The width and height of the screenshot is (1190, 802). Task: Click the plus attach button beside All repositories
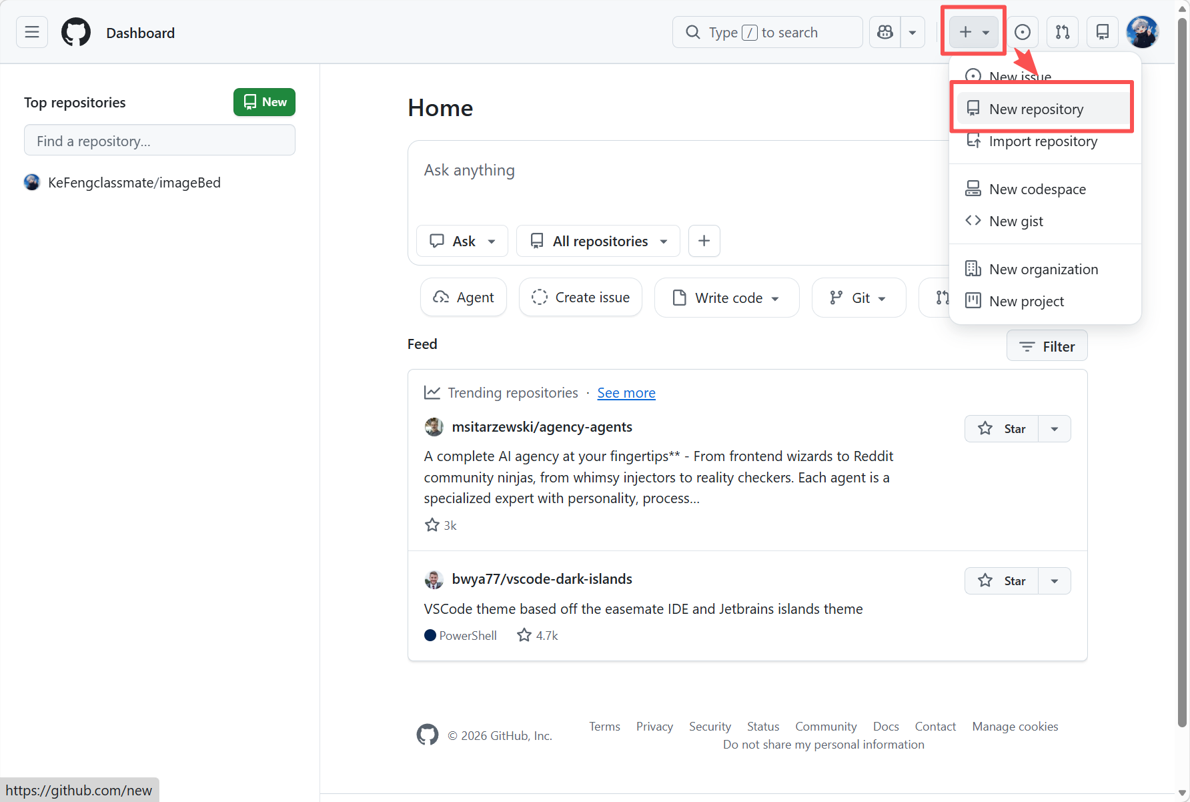click(704, 241)
